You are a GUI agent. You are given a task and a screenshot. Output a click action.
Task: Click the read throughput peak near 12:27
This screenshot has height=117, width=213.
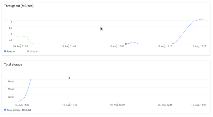click(x=201, y=19)
